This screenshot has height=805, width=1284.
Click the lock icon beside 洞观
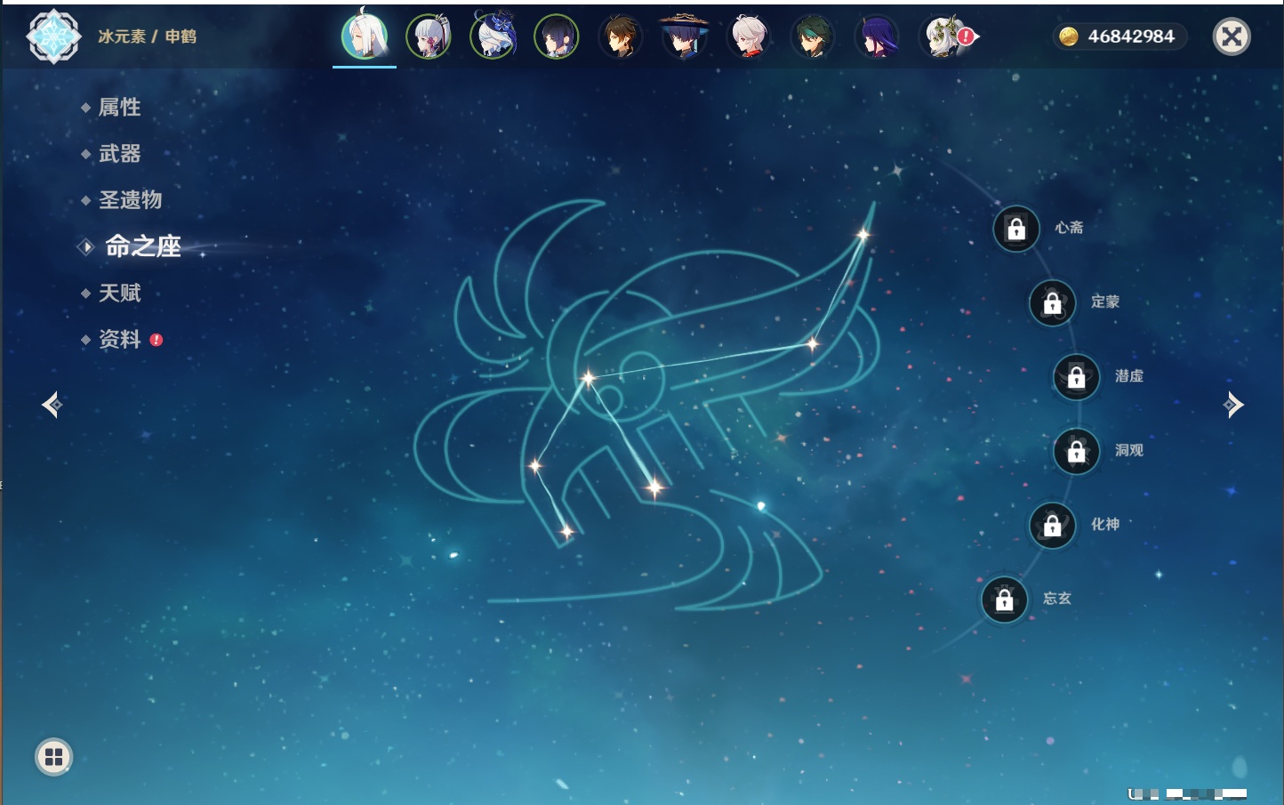click(1077, 451)
